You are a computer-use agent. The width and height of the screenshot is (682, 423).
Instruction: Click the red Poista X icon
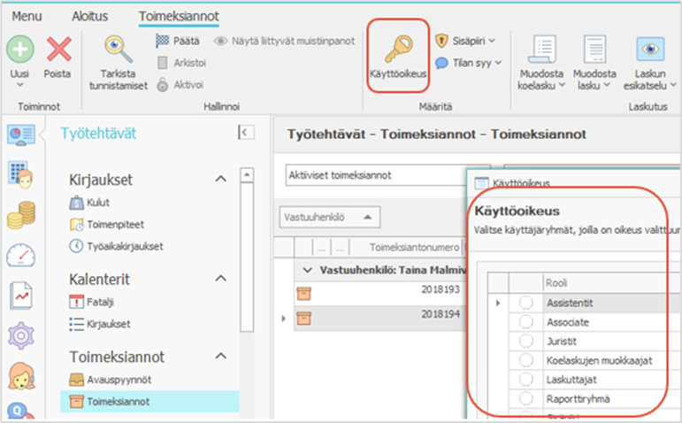click(58, 47)
